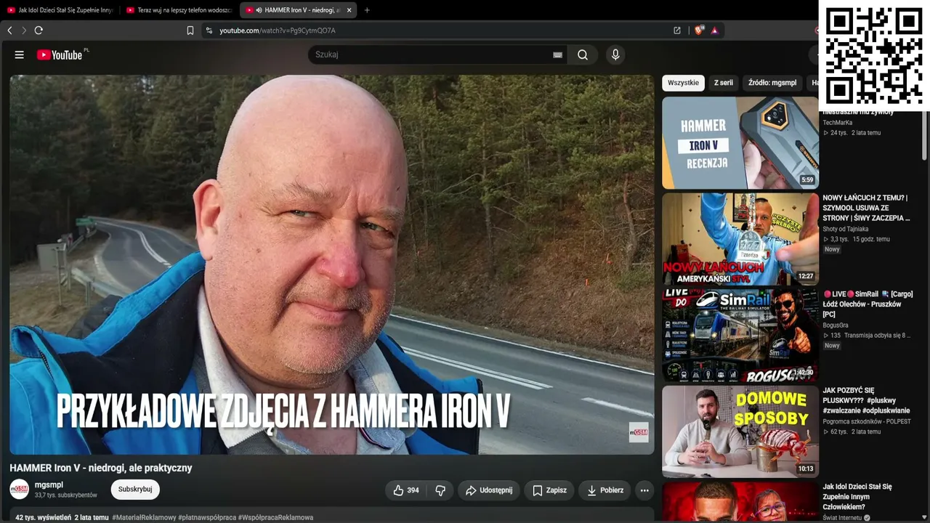
Task: Click the video title 'HAMMER Iron V - niedrogi, ale praktyczny'
Action: (101, 469)
